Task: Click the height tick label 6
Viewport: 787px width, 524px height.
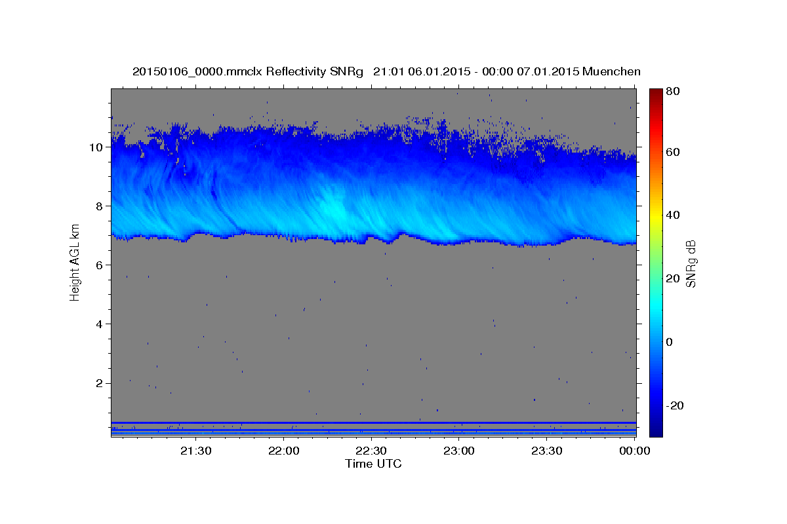Action: click(x=100, y=265)
